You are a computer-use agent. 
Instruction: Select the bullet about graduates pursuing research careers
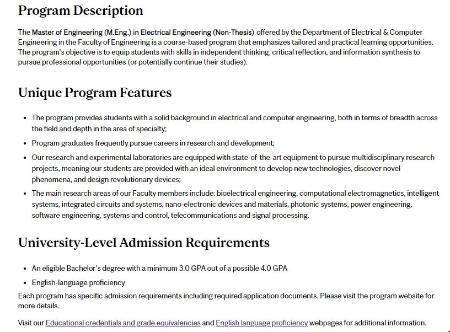153,143
